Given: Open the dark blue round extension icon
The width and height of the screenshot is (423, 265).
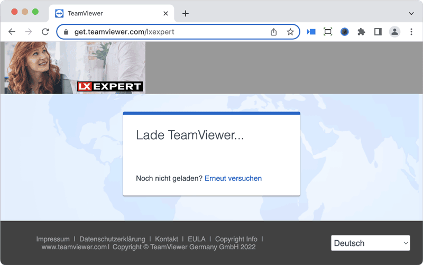Looking at the screenshot, I should click(345, 32).
